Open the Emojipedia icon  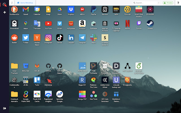[128, 80]
